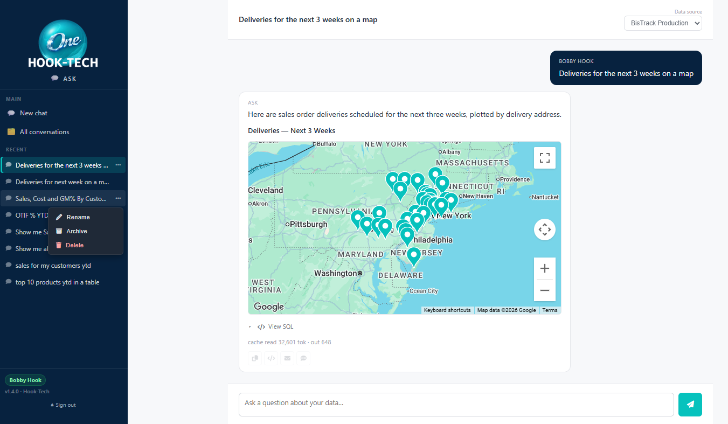Viewport: 728px width, 424px height.
Task: Open the Data source dropdown
Action: (663, 23)
